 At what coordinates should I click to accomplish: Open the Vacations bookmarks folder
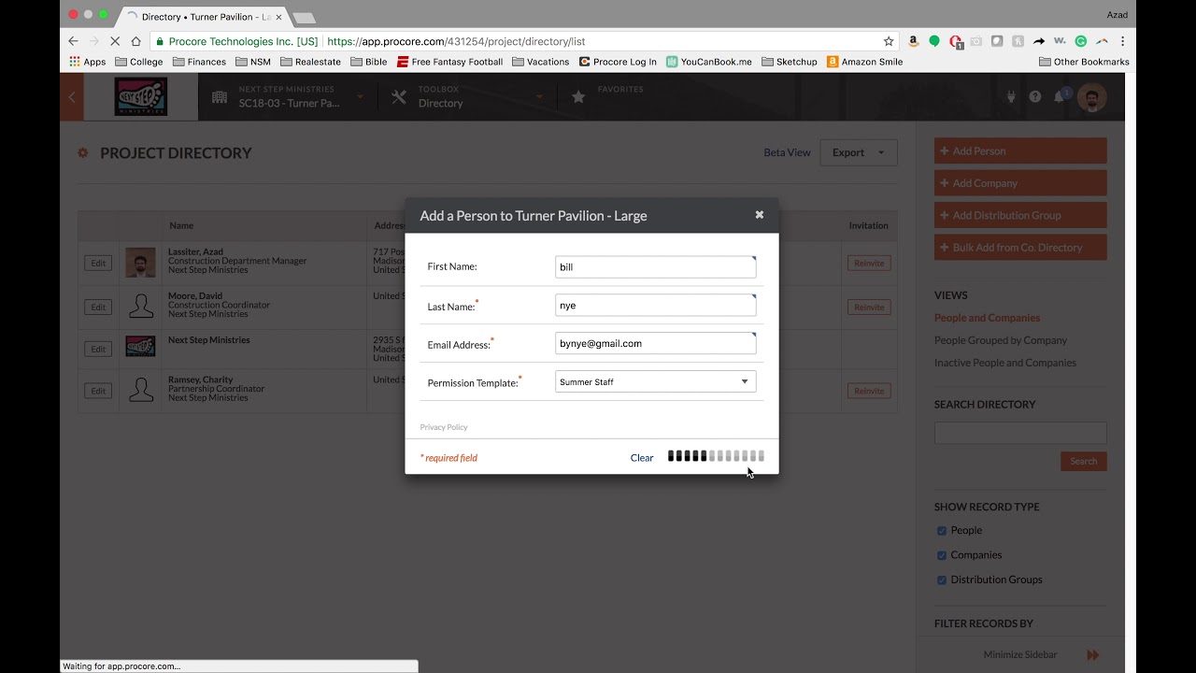coord(541,62)
